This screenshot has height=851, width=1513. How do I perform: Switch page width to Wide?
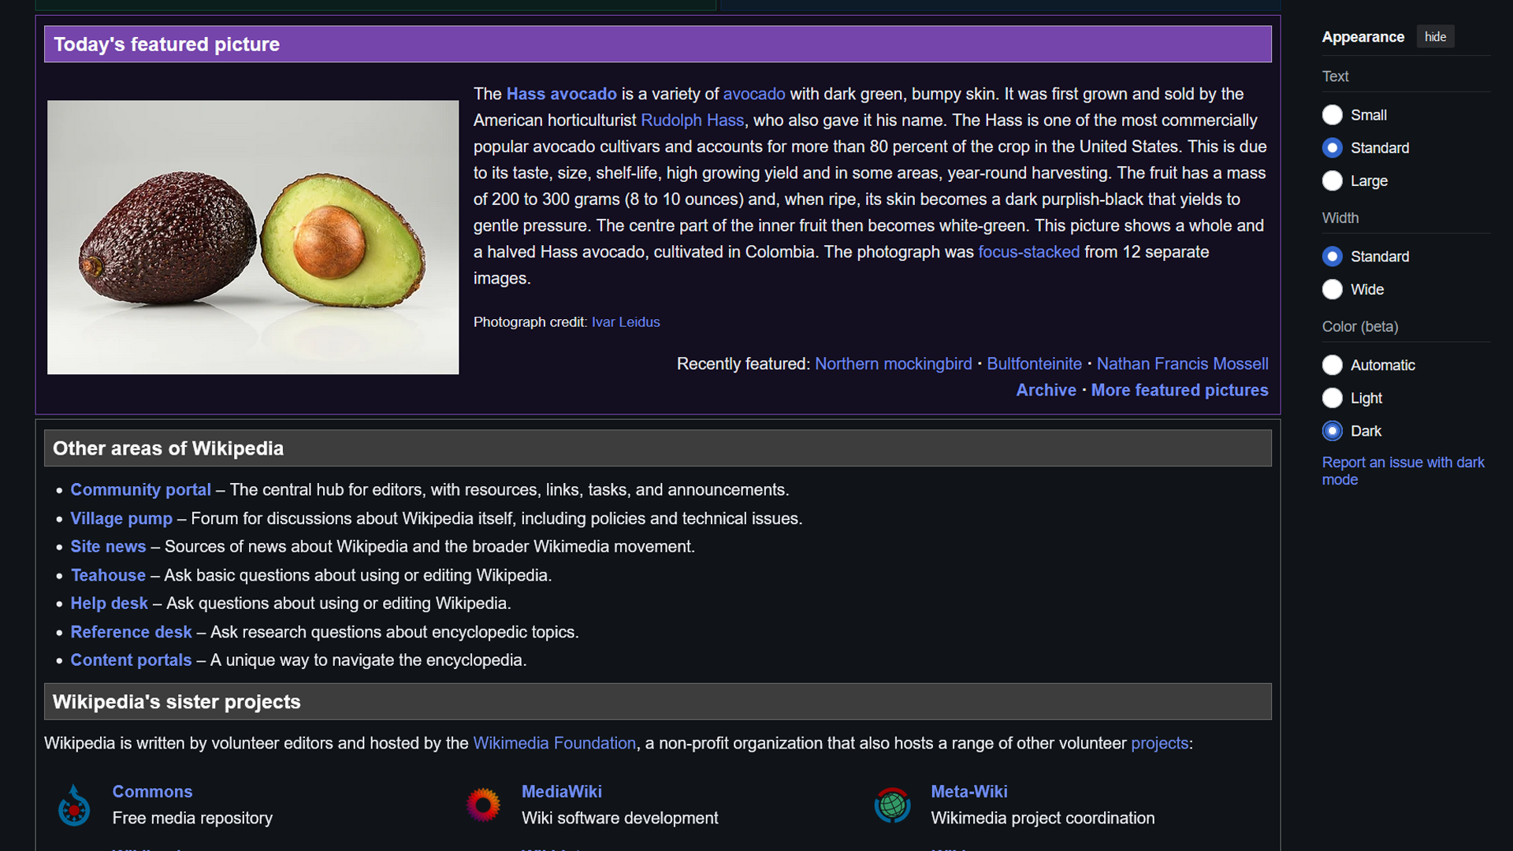pyautogui.click(x=1333, y=290)
